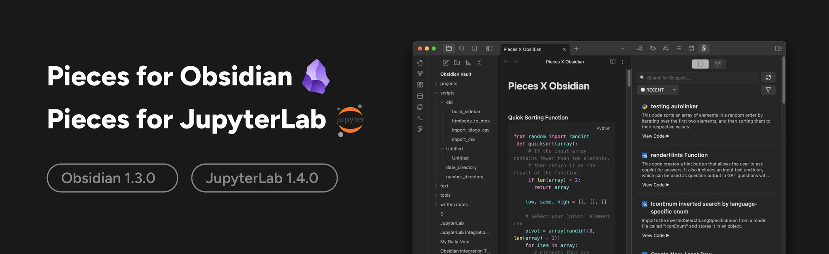The width and height of the screenshot is (829, 254).
Task: Open the quick switcher ribbon icon
Action: [x=420, y=63]
